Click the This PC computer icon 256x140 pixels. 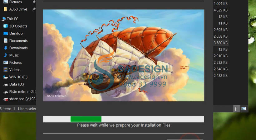pos(3,19)
